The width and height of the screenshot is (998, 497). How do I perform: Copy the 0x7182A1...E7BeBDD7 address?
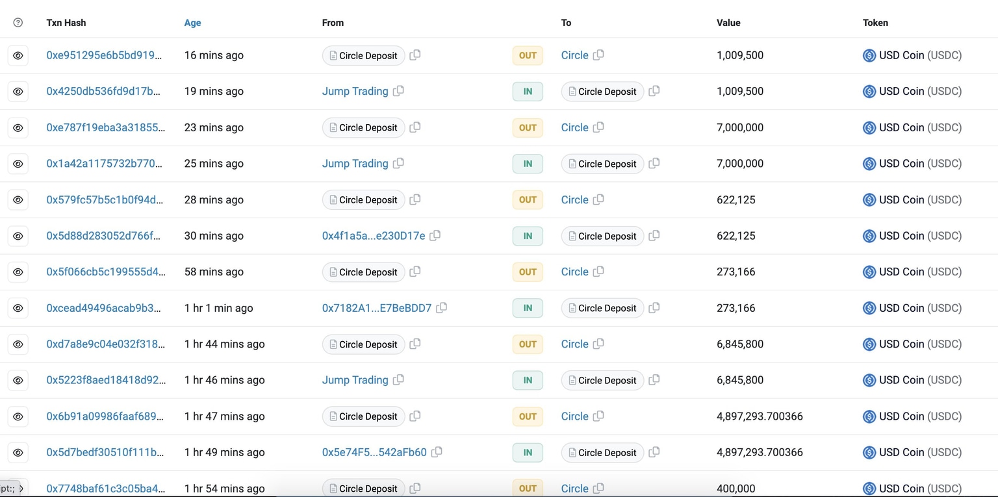[442, 307]
